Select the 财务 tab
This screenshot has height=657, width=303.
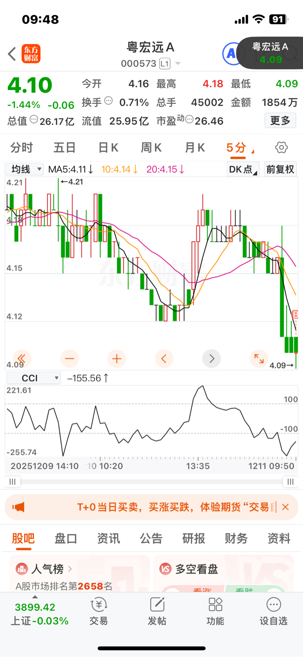[236, 538]
